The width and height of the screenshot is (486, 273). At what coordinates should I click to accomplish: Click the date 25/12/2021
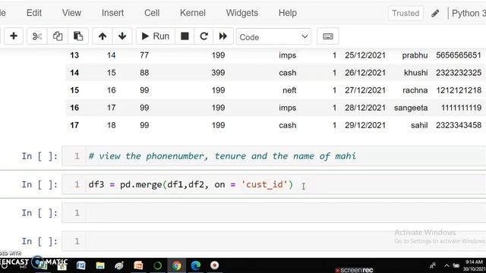click(x=365, y=55)
